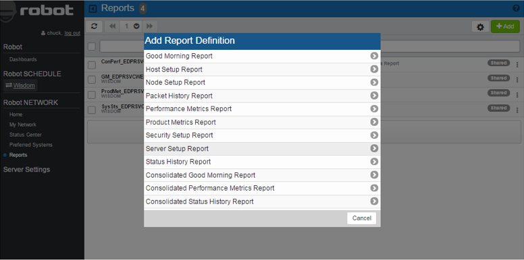Check the ConPerf_EDPRSV report checkbox
Screen dimensions: 524x260
tap(92, 65)
